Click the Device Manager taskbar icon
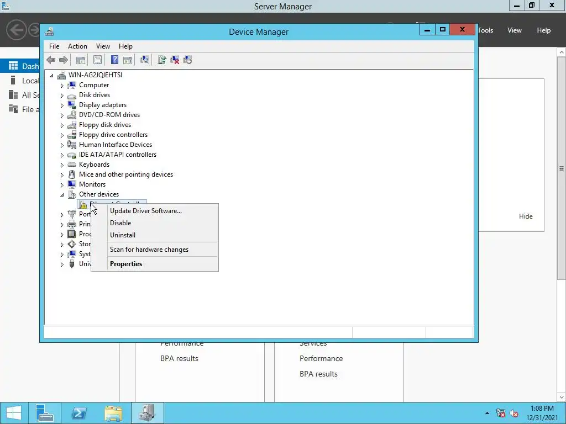The width and height of the screenshot is (566, 424). (147, 413)
